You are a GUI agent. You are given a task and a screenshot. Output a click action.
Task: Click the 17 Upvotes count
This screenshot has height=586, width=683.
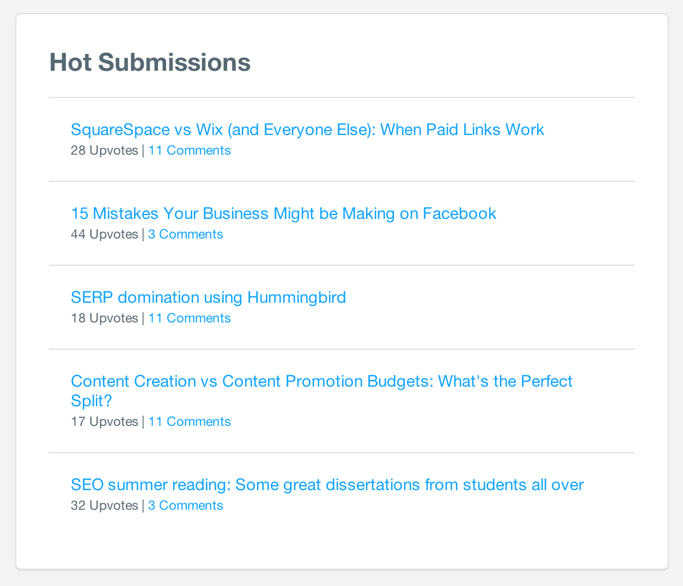(105, 422)
